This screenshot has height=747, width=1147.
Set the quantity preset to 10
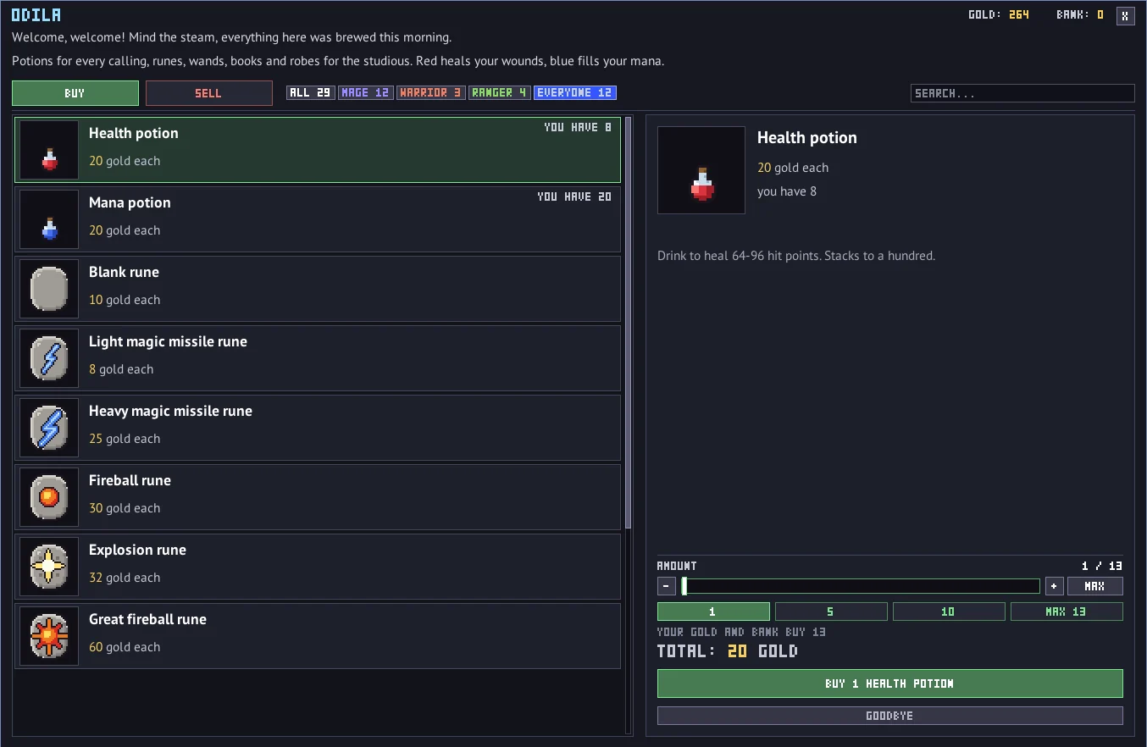[x=949, y=611]
